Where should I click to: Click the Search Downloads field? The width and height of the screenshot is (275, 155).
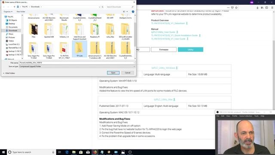(x=120, y=7)
